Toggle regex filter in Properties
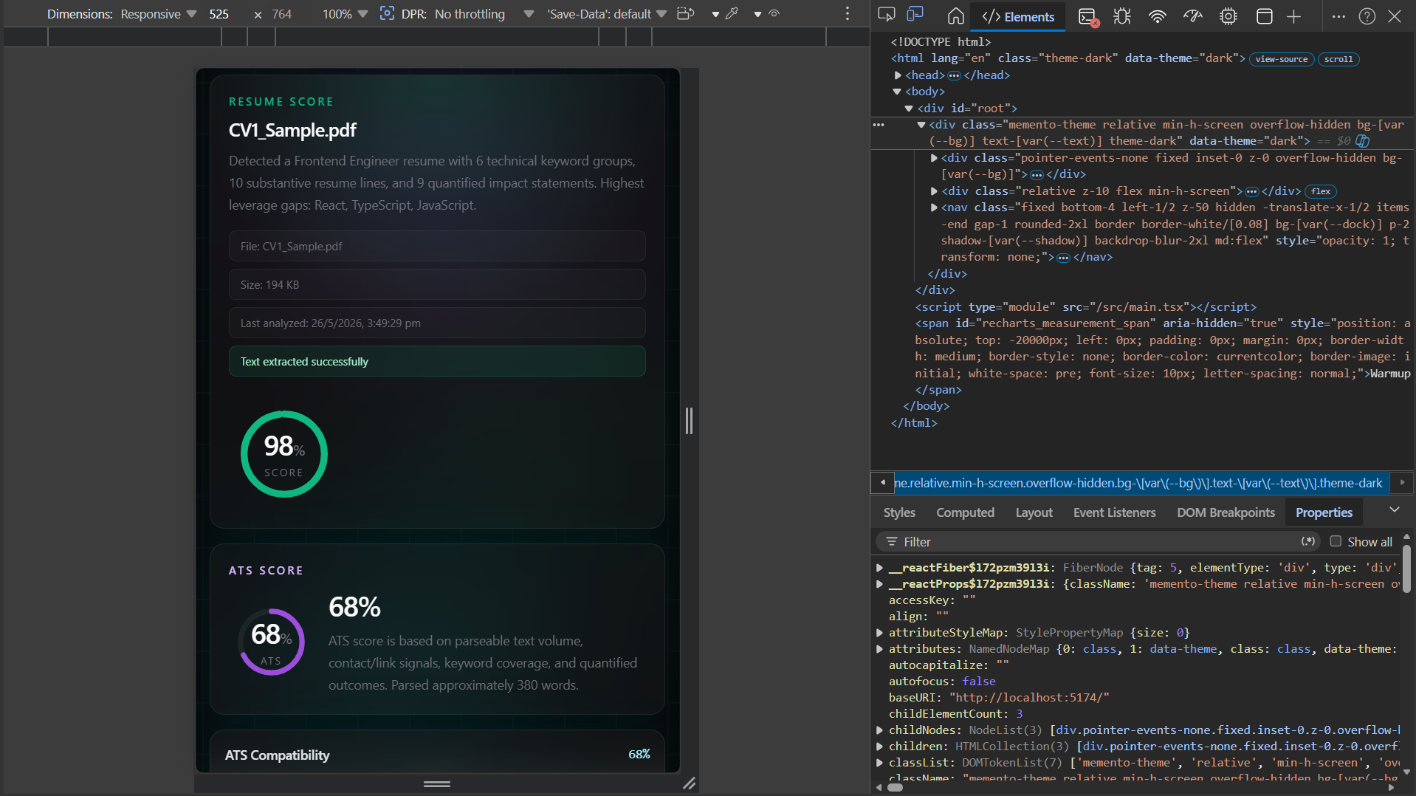Viewport: 1416px width, 796px height. [1308, 541]
